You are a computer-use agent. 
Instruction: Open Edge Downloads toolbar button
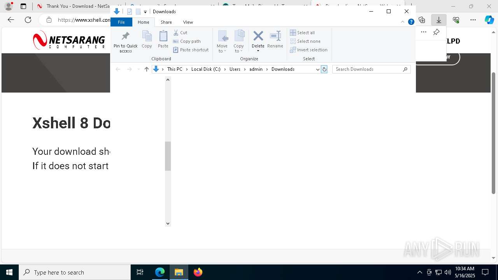439,20
